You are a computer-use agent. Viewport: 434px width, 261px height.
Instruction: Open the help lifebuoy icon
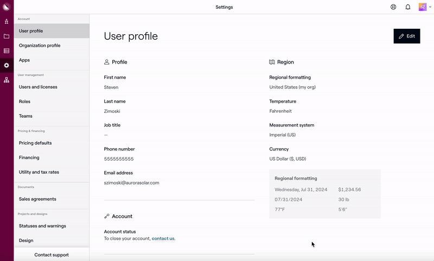393,7
